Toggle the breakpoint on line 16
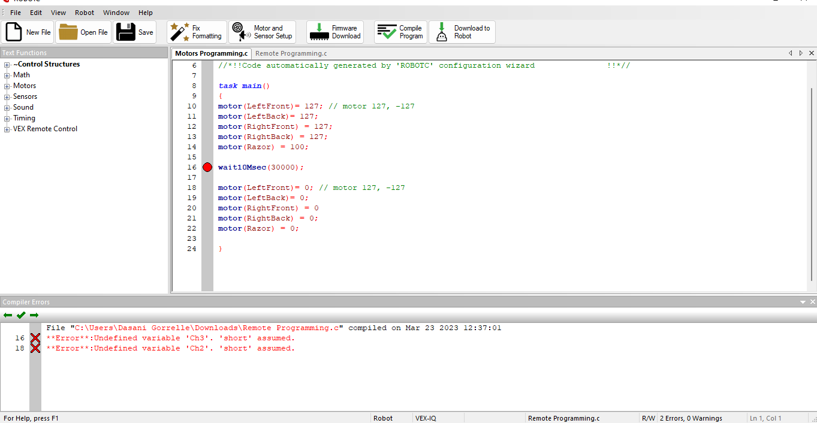The height and width of the screenshot is (423, 817). (207, 167)
